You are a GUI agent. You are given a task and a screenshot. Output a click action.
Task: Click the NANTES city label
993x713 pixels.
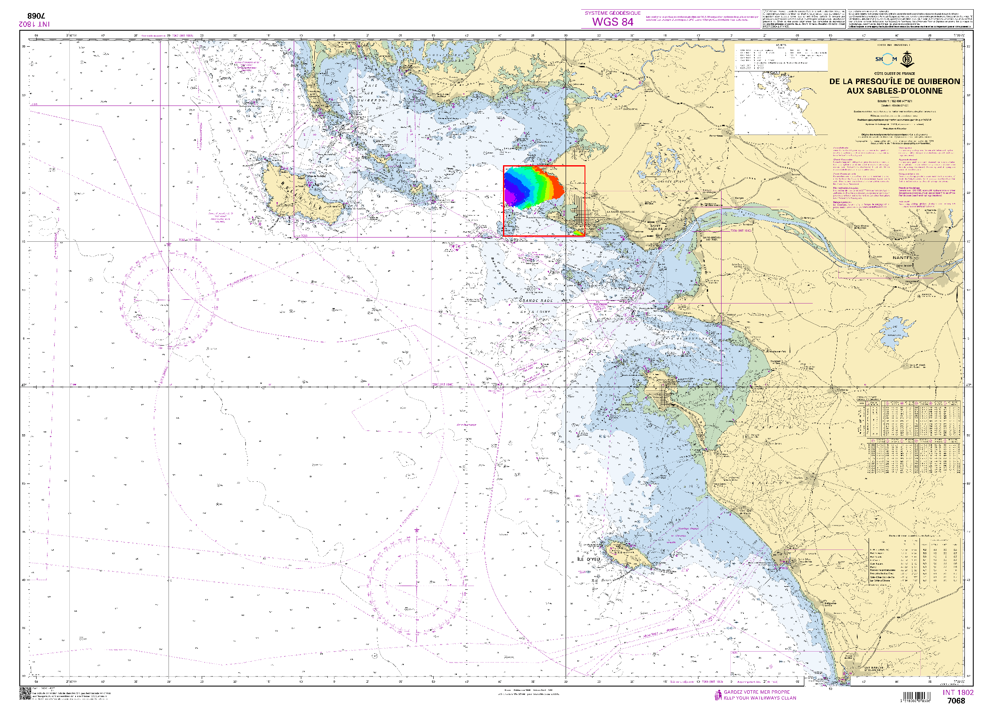[x=902, y=258]
